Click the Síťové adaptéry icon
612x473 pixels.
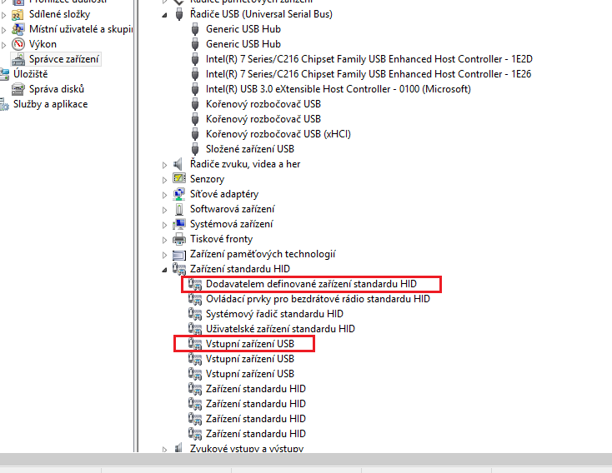[178, 194]
